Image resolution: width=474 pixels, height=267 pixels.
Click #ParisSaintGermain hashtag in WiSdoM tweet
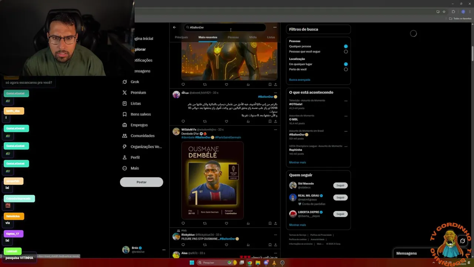[228, 137]
